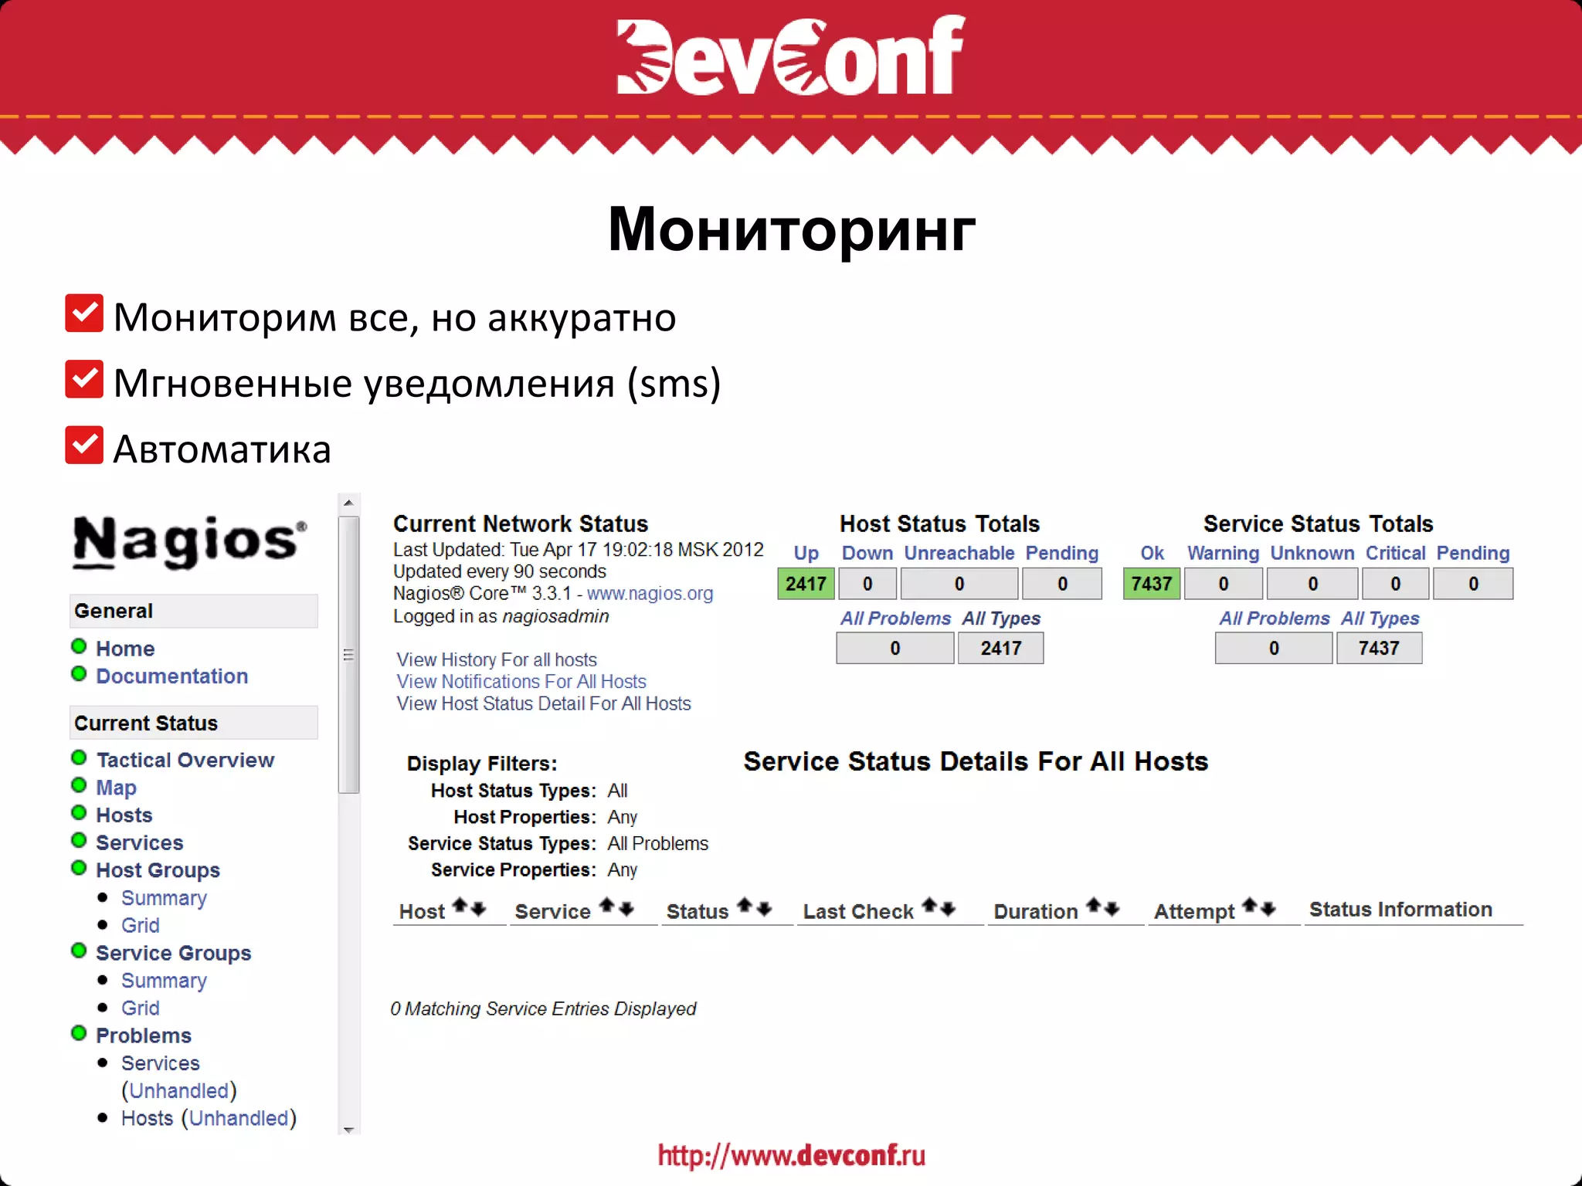1582x1186 pixels.
Task: Click the red checkbox next to Мгновенные уведомления
Action: coord(84,378)
